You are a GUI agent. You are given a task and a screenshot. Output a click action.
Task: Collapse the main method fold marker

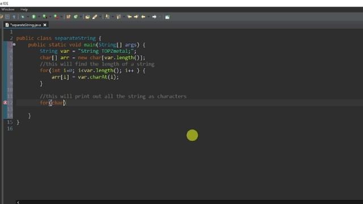coord(14,44)
